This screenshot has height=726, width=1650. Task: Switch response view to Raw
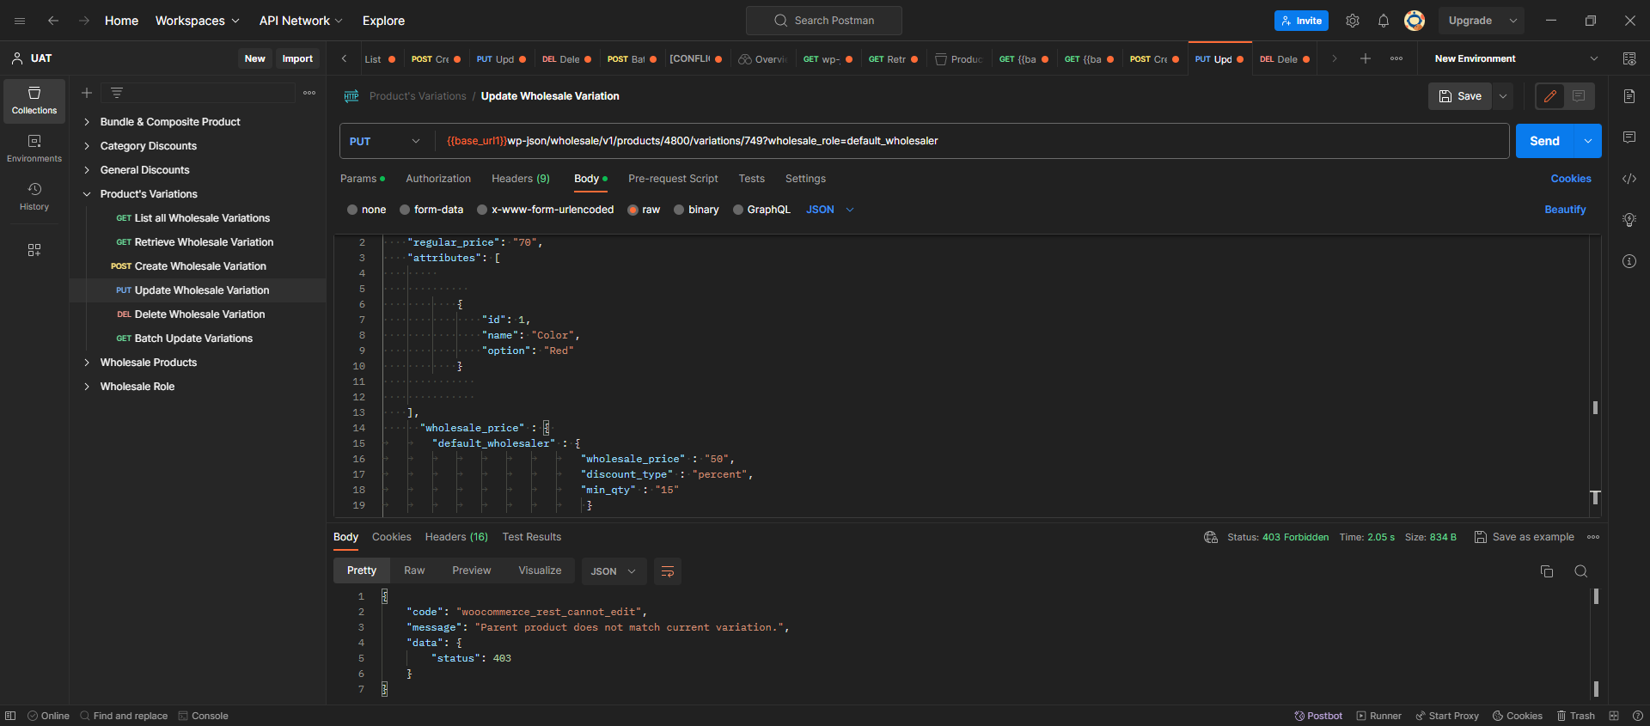tap(414, 570)
